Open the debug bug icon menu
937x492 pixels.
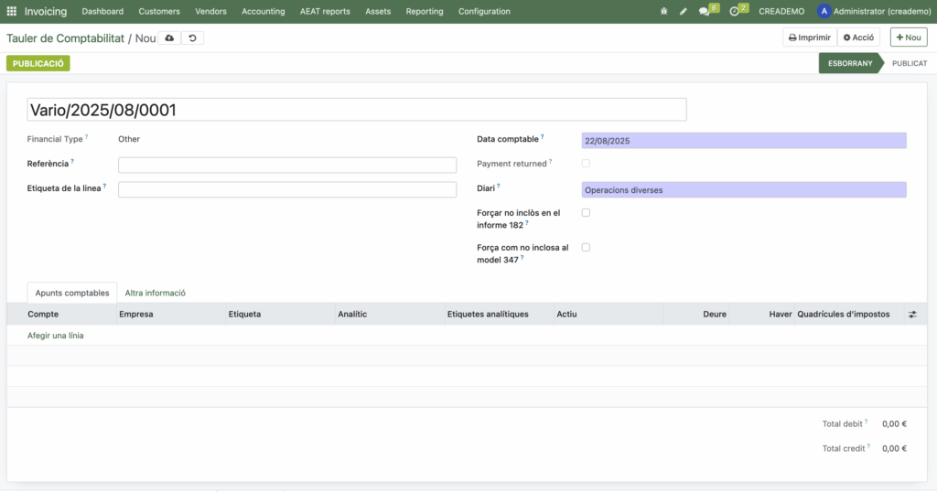[x=663, y=12]
